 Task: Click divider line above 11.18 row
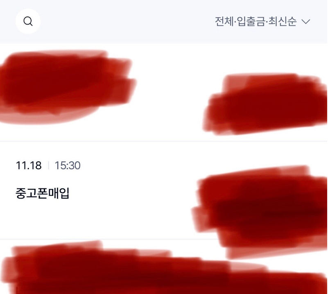click(x=164, y=141)
